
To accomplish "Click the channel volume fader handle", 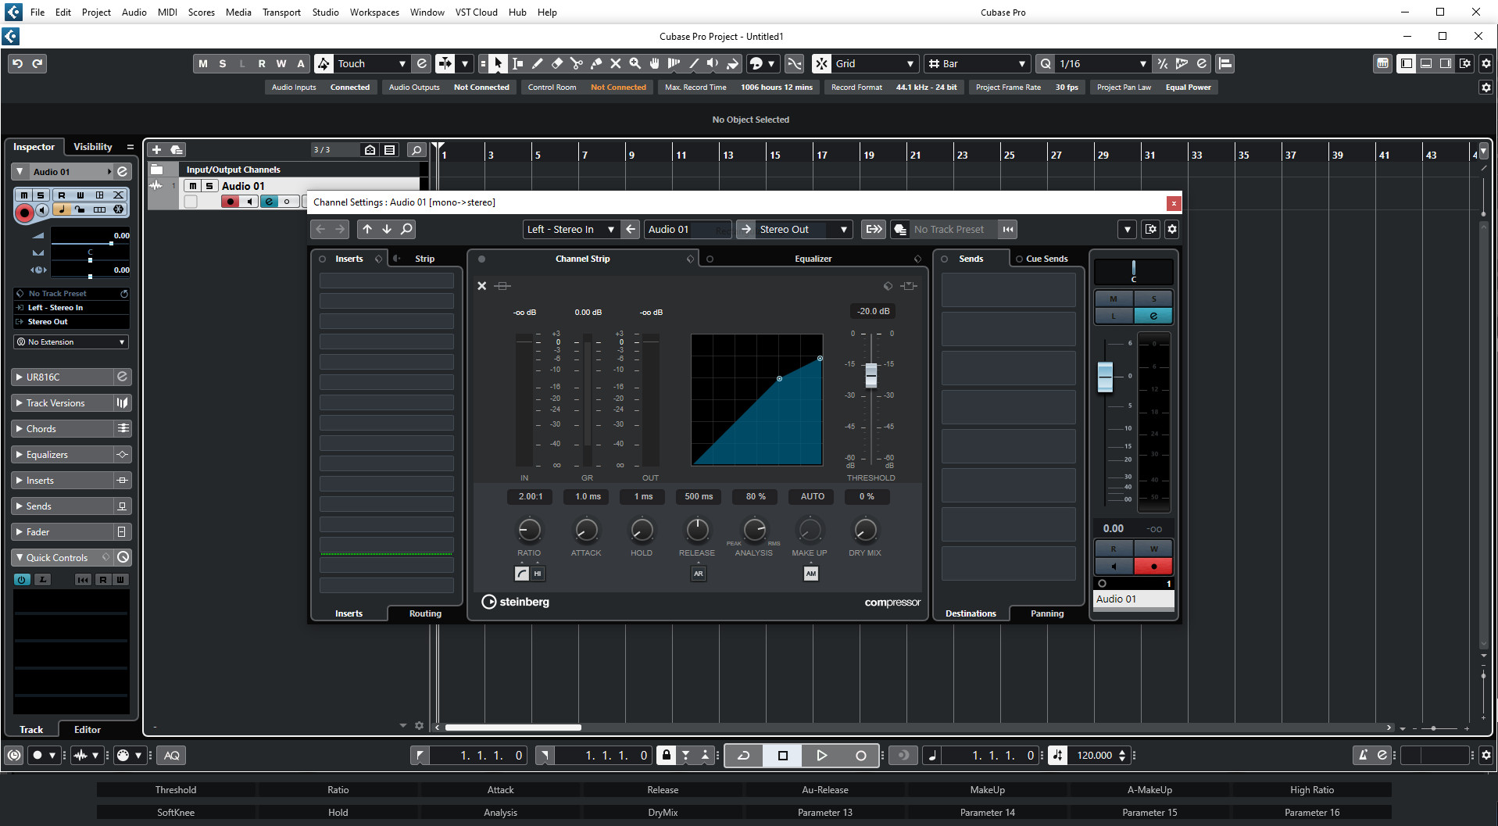I will click(1105, 377).
